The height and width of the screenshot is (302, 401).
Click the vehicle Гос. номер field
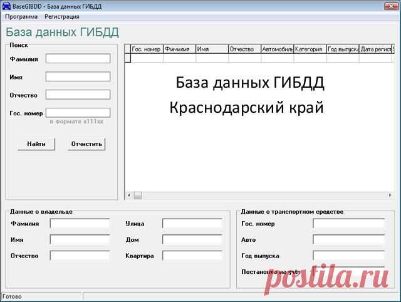(x=349, y=224)
